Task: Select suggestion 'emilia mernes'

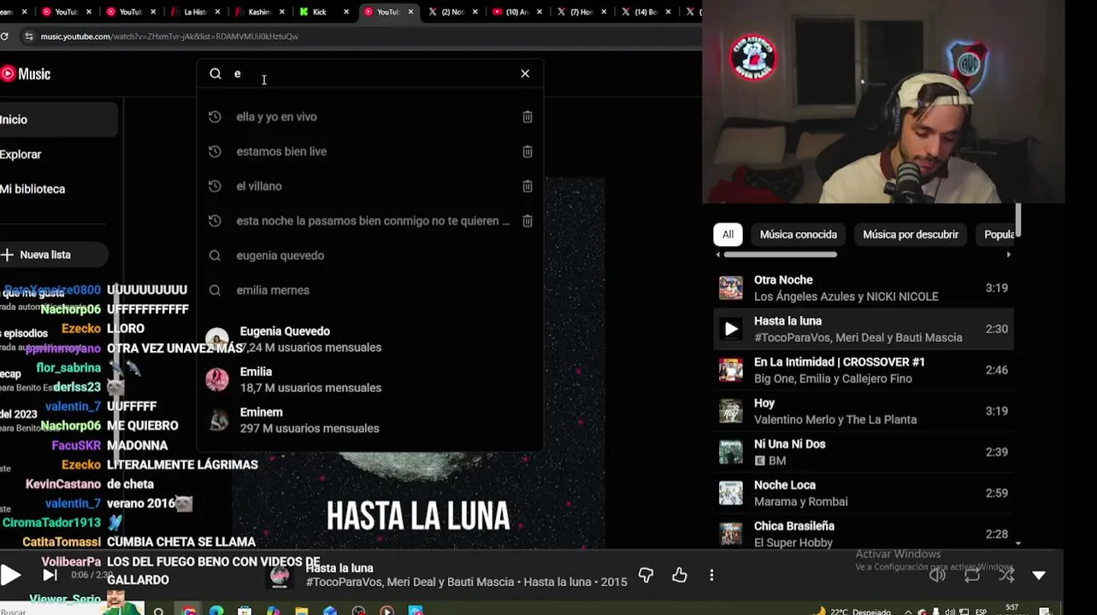Action: [369, 290]
